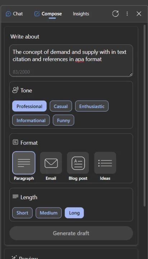Viewport: 148px width, 259px height.
Task: Click the Chat speech bubble icon
Action: click(8, 14)
